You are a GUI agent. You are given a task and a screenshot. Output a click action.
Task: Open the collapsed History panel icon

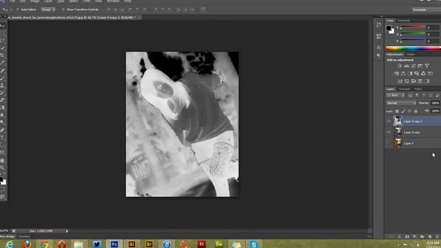378,25
